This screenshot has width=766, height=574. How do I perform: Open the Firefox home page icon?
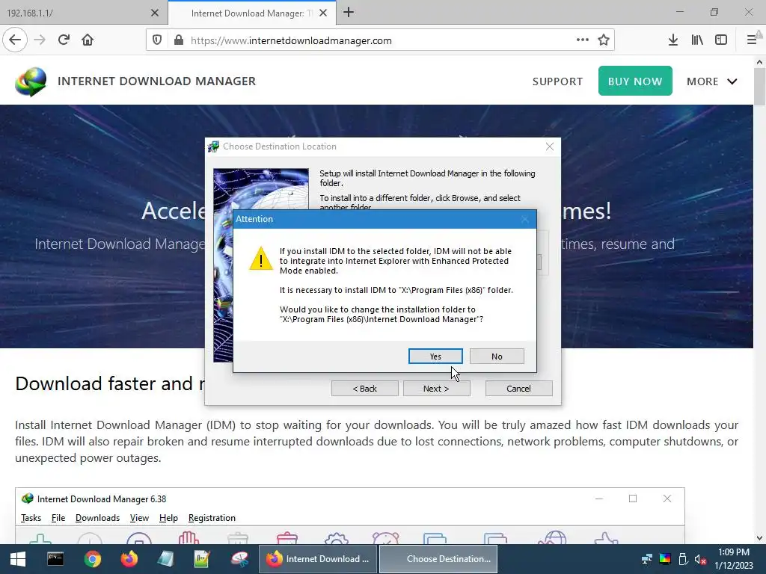pos(88,40)
